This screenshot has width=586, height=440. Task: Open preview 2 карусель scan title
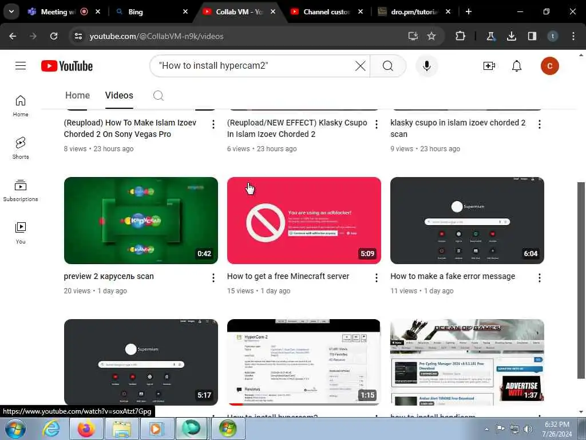pyautogui.click(x=109, y=276)
